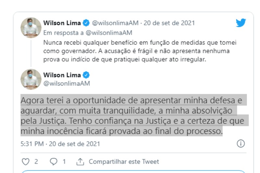Image resolution: width=260 pixels, height=173 pixels.
Task: Open the '5:31 PM · 20 de set de 2021' timestamp
Action: coord(60,144)
